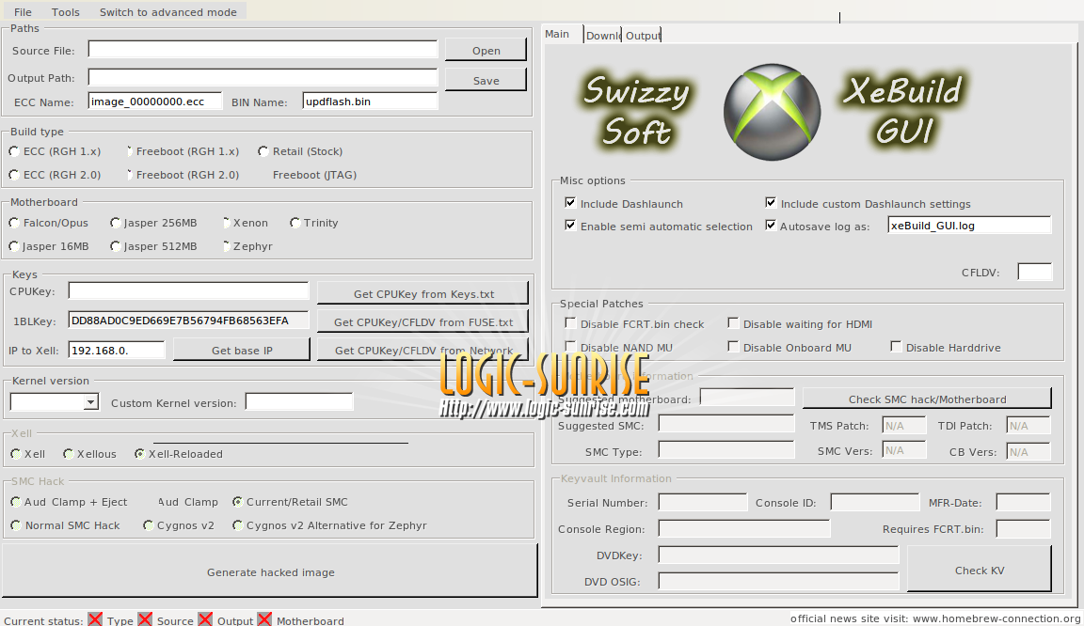Choose Trinity motherboard

pyautogui.click(x=314, y=223)
